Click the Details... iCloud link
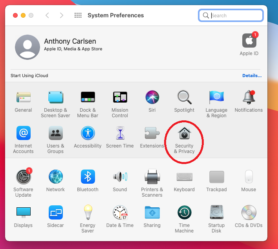Image resolution: width=278 pixels, height=249 pixels. [252, 76]
